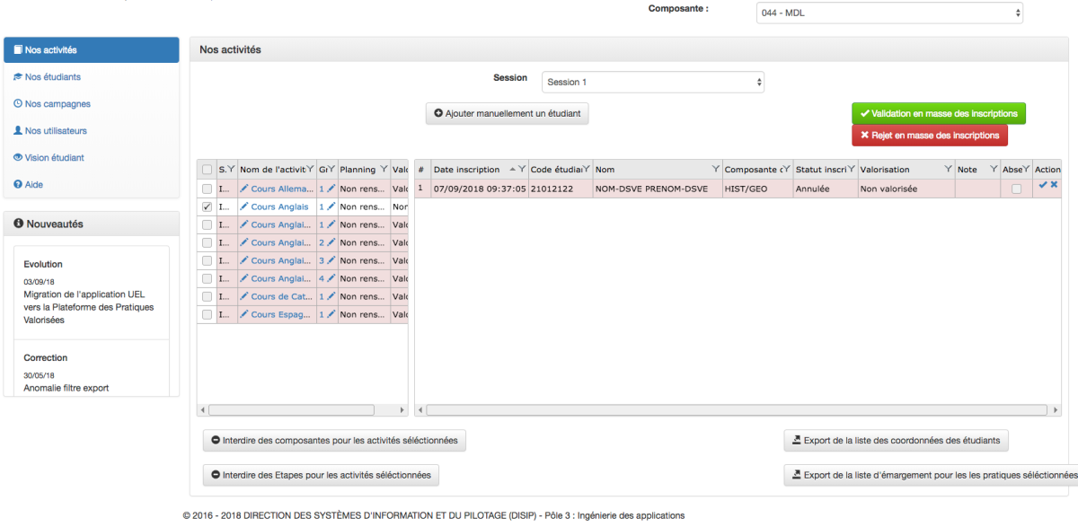Open Nos campagnes menu item
This screenshot has width=1078, height=527.
coord(57,104)
